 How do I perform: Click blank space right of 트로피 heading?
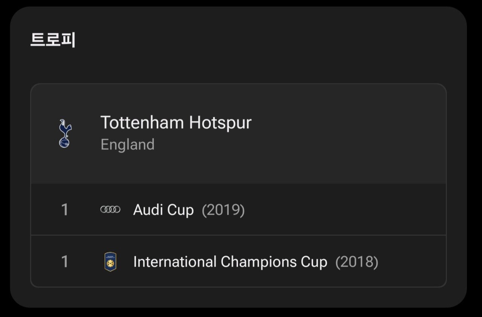pyautogui.click(x=264, y=40)
